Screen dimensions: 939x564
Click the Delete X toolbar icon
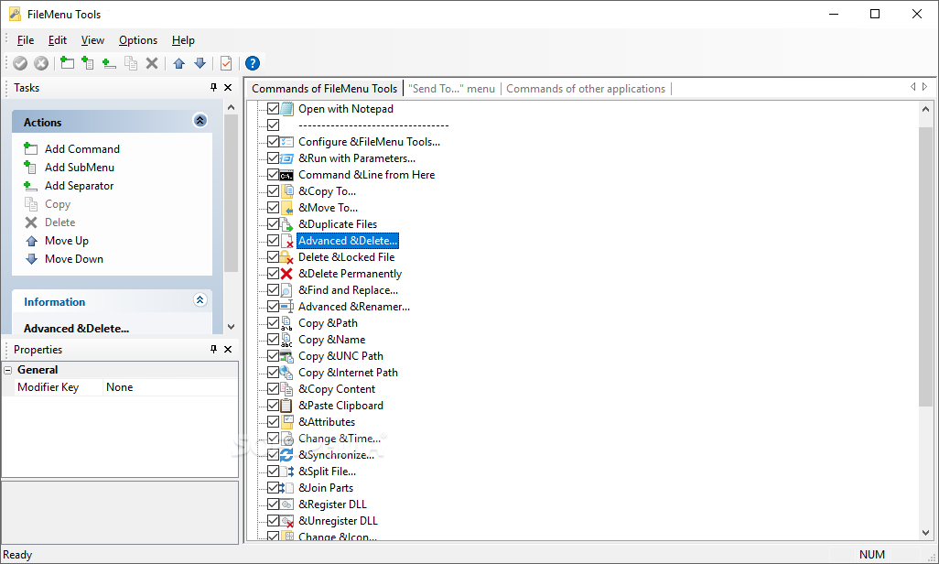tap(152, 63)
